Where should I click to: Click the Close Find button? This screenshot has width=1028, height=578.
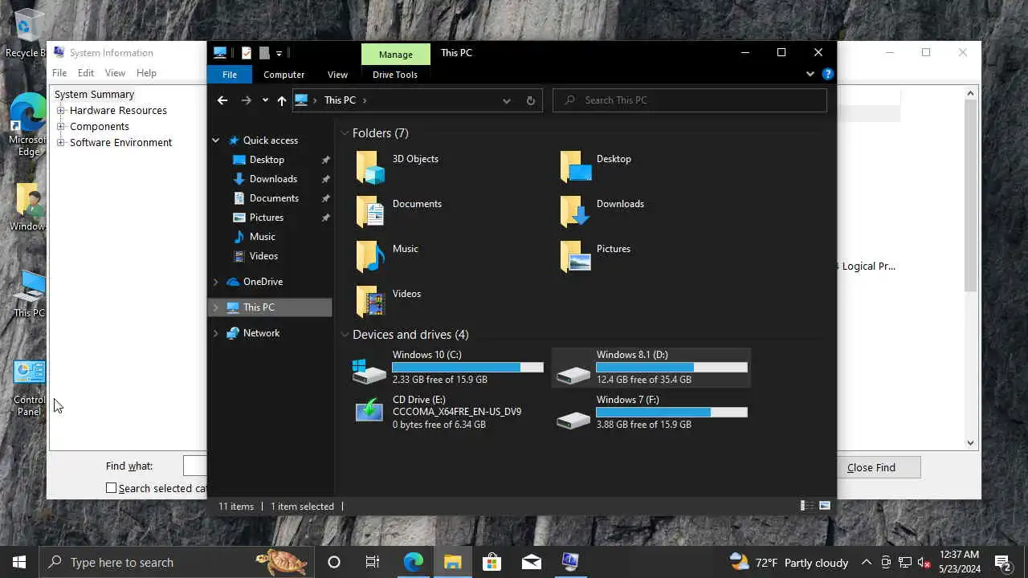tap(871, 467)
